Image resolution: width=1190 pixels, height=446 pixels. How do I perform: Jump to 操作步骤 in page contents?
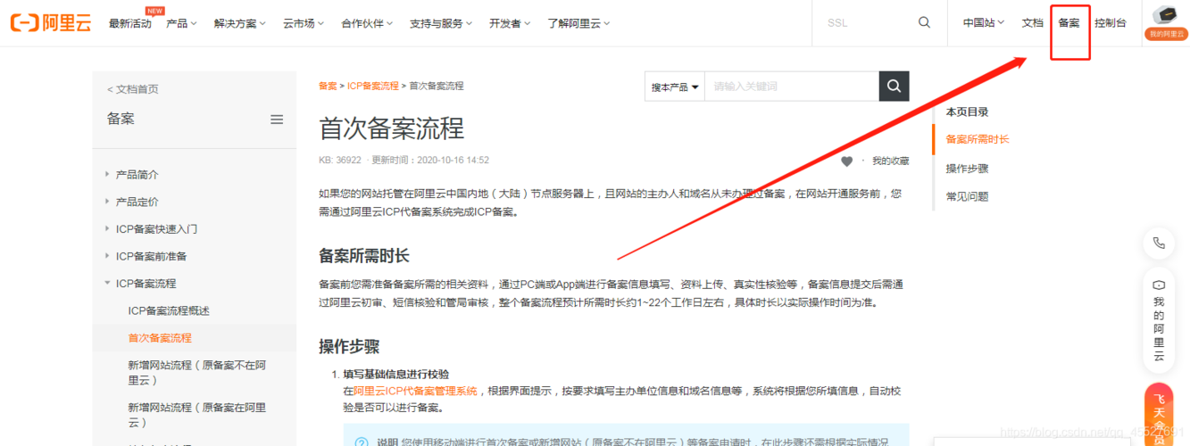[x=967, y=169]
